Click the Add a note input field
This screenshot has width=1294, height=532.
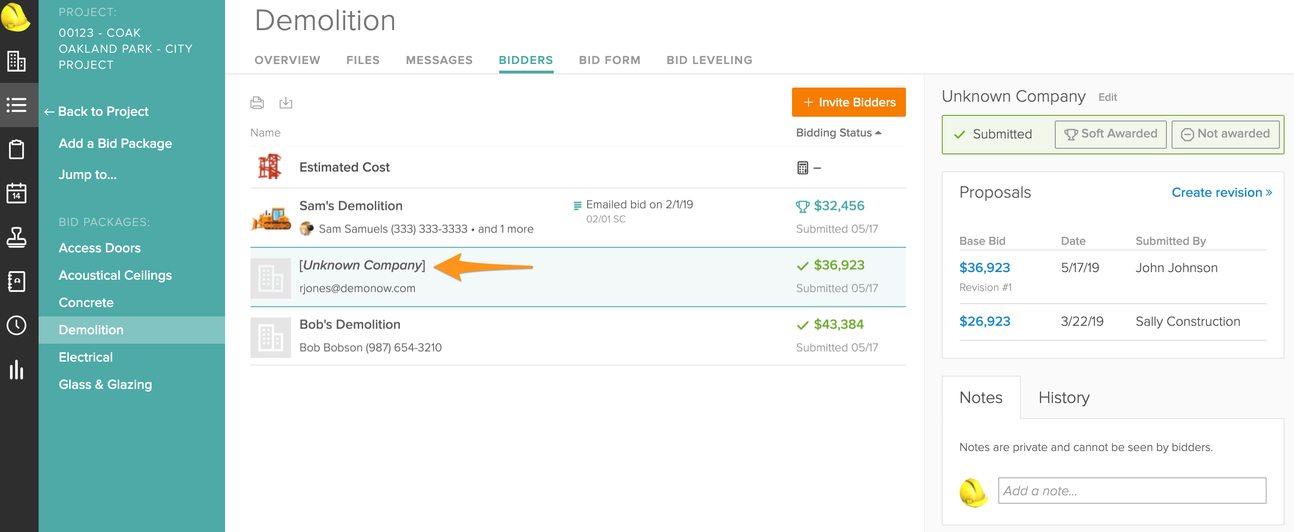click(x=1131, y=490)
